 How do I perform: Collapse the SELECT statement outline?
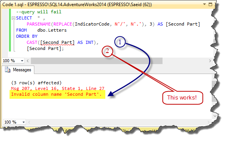click(x=13, y=18)
